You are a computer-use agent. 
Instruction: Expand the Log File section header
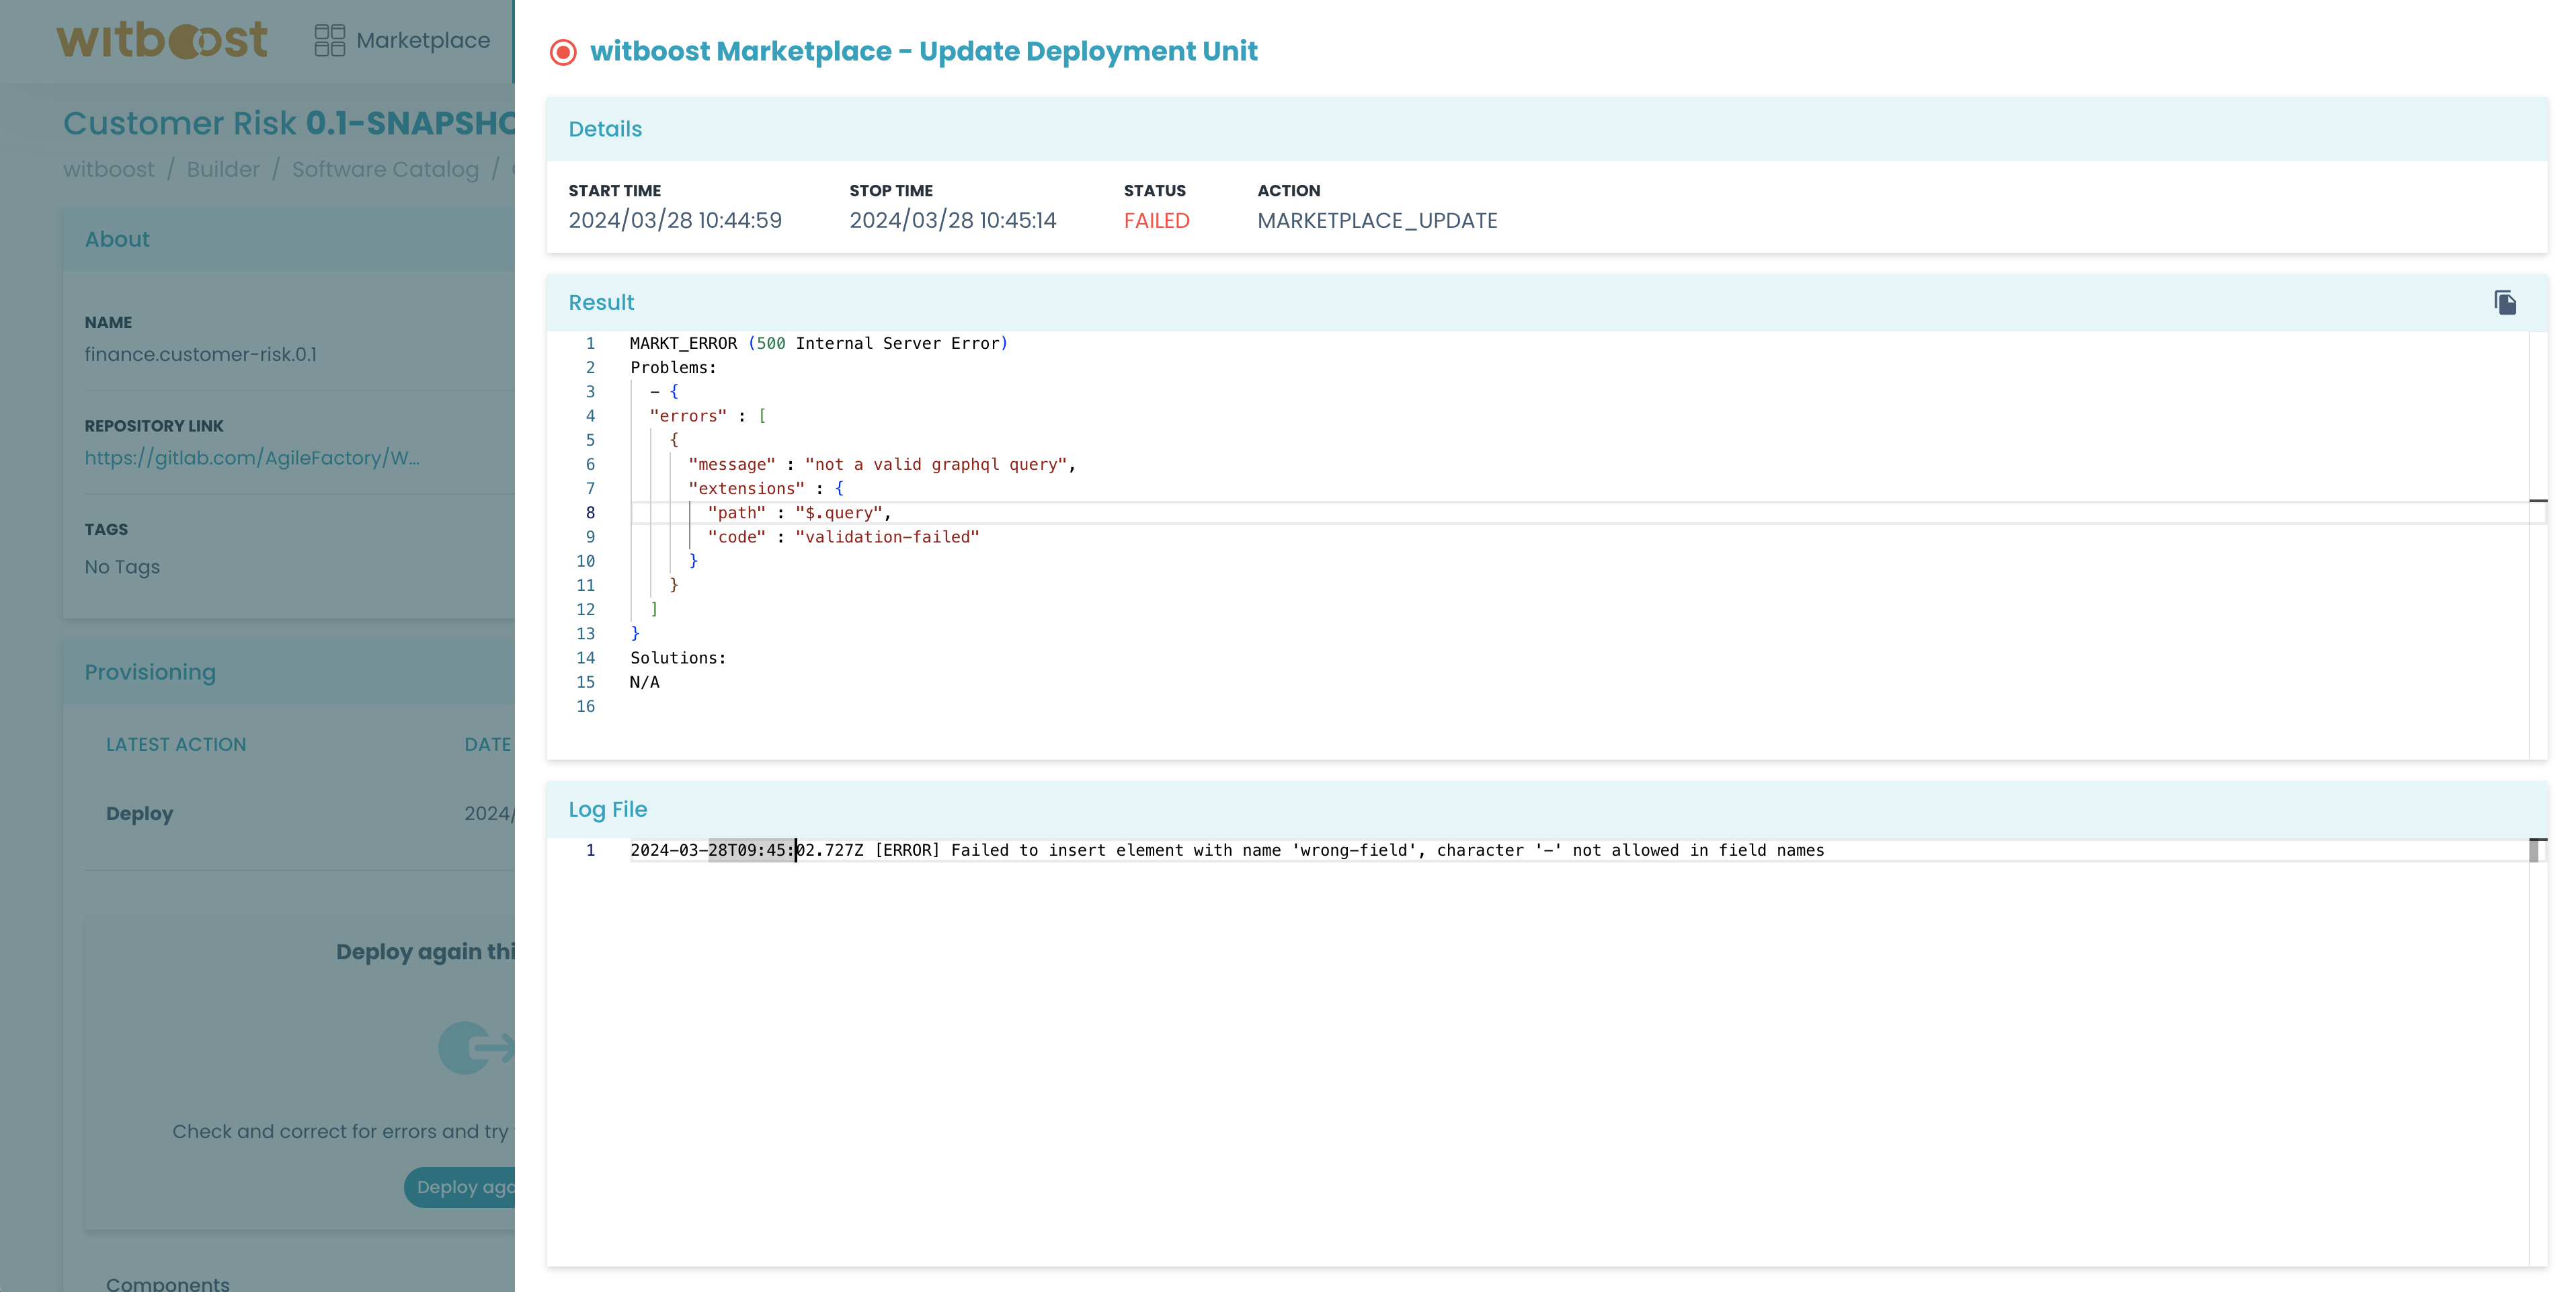pyautogui.click(x=608, y=809)
